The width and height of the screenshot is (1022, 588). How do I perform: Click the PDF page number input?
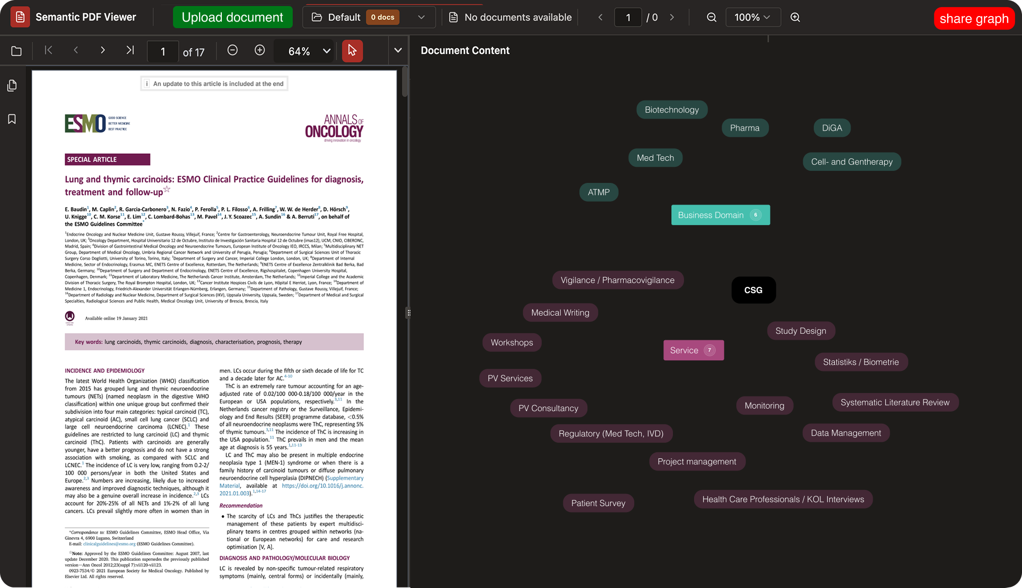click(163, 51)
